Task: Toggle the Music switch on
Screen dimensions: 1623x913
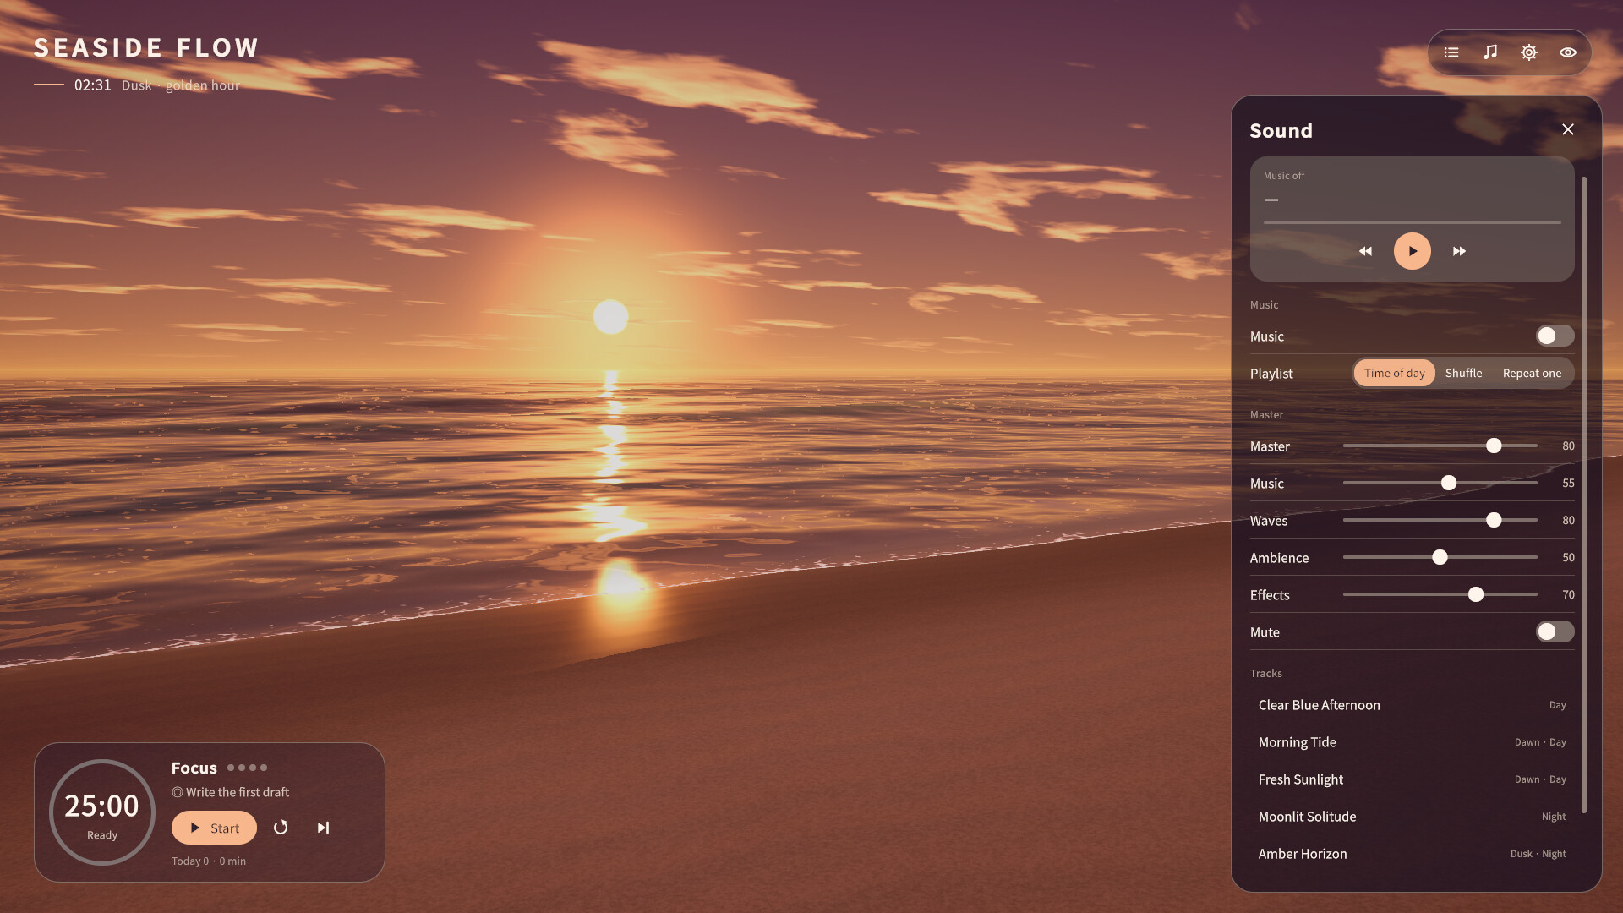Action: click(x=1555, y=336)
